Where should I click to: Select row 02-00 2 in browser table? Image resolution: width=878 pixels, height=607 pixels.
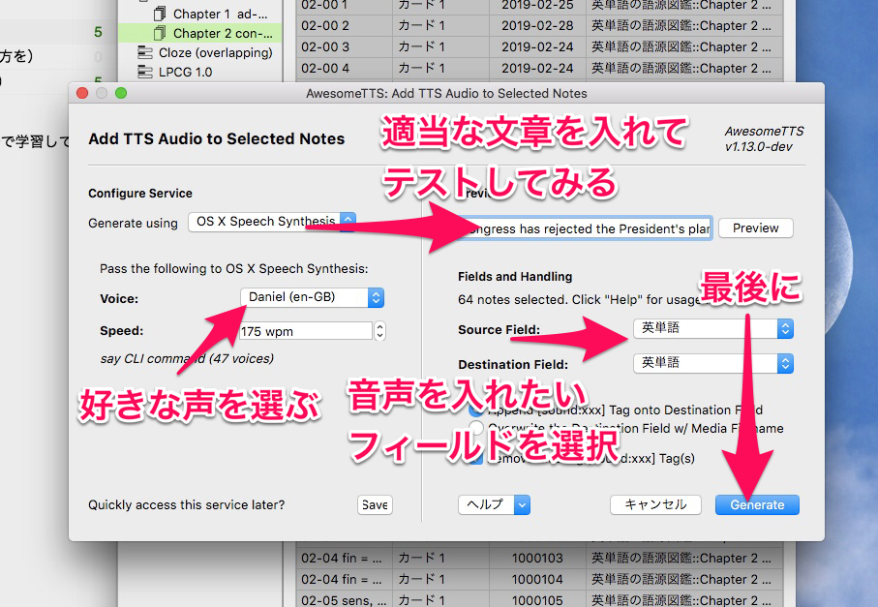point(537,26)
